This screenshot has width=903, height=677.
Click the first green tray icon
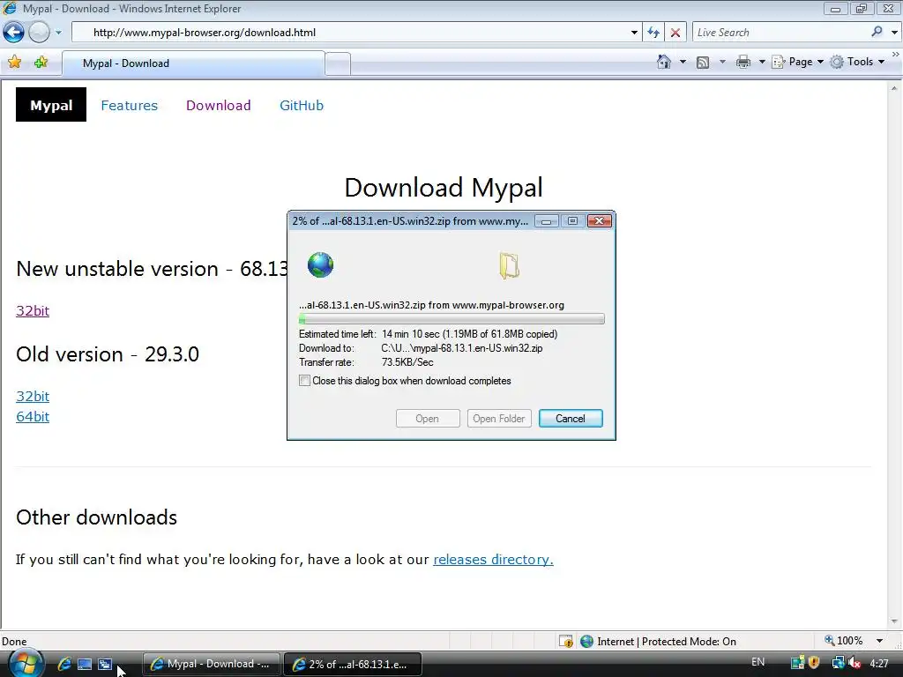pyautogui.click(x=797, y=663)
